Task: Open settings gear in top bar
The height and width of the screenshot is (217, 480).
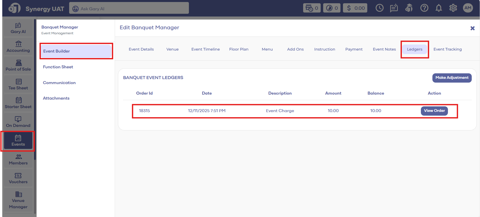Action: click(453, 8)
